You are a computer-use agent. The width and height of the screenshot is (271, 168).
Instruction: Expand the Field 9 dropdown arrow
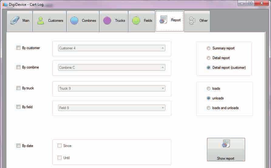(x=163, y=108)
